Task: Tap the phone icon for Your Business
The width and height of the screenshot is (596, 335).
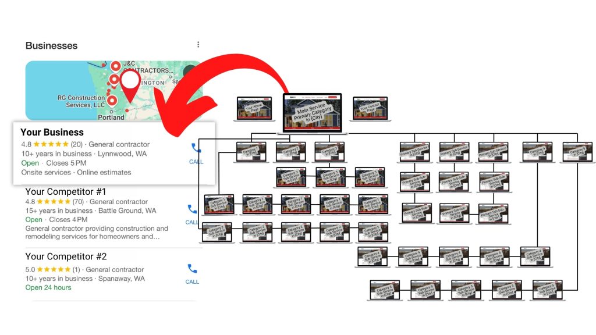Action: pyautogui.click(x=196, y=149)
